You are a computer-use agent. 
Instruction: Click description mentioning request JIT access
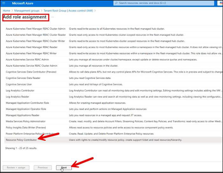click(x=105, y=115)
